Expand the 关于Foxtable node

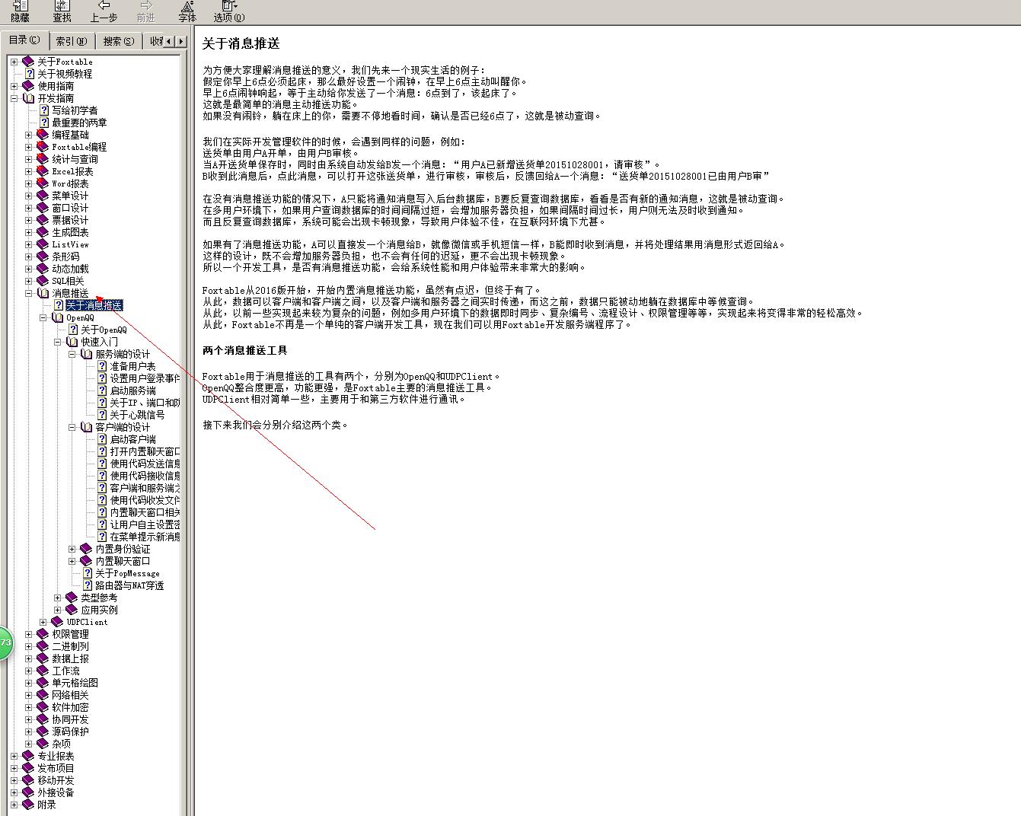(14, 62)
